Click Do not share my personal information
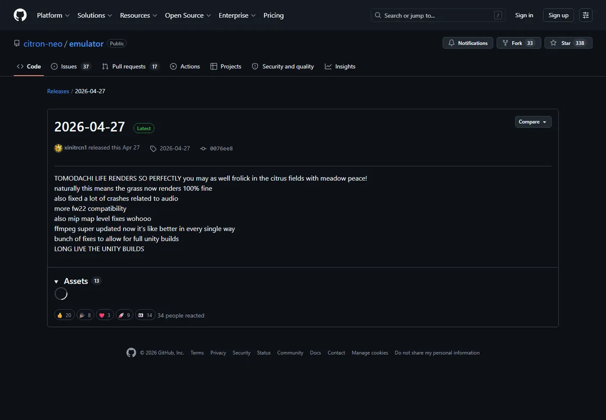 coord(437,353)
